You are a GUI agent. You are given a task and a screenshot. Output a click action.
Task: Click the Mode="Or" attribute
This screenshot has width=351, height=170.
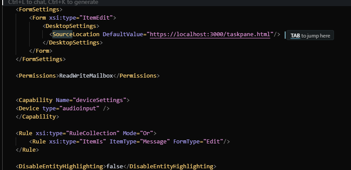pyautogui.click(x=138, y=133)
